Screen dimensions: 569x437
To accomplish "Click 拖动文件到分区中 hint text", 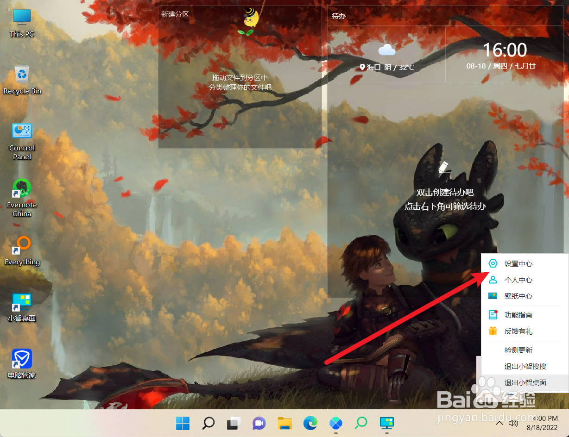I will (x=240, y=78).
